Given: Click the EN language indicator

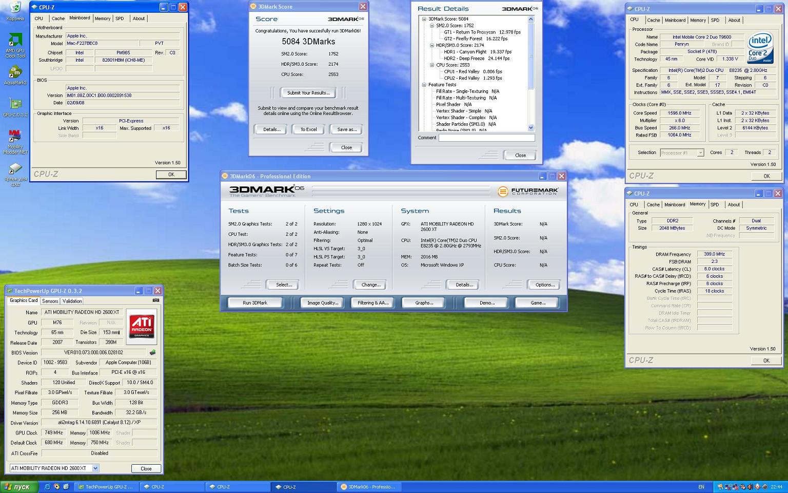Looking at the screenshot, I should [x=701, y=487].
